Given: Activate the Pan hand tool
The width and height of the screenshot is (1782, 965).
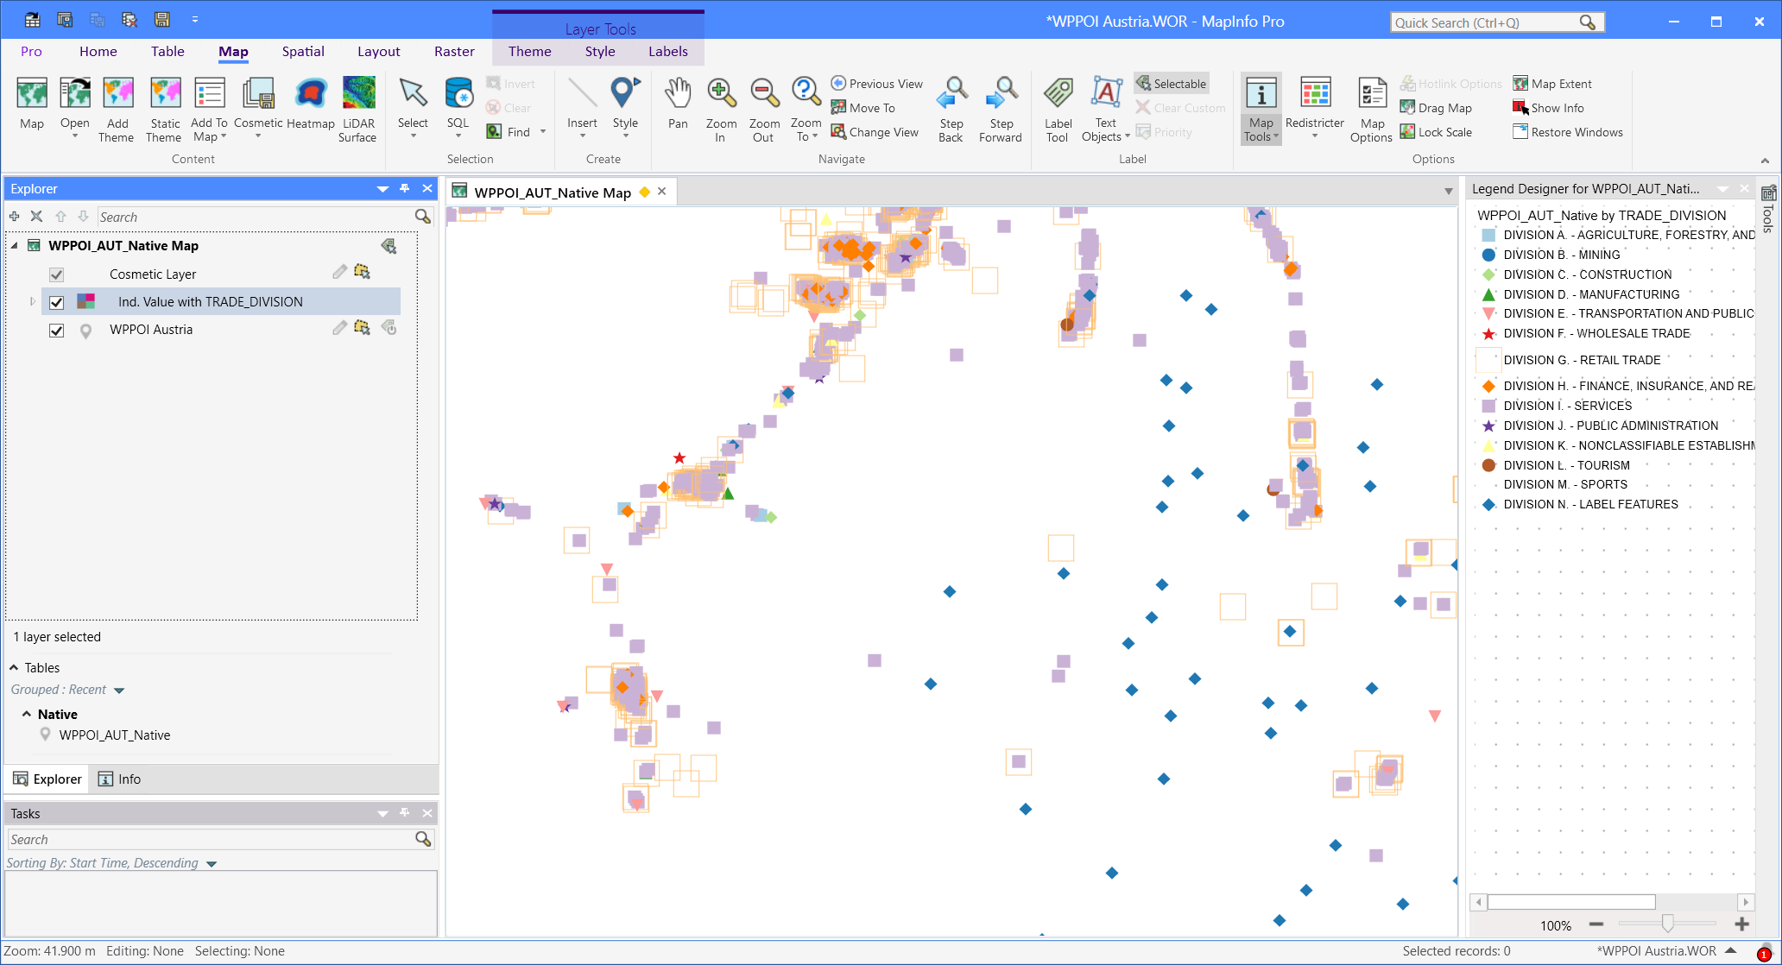Looking at the screenshot, I should click(679, 103).
